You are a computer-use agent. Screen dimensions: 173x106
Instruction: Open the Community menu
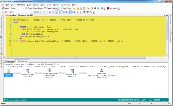[66, 5]
